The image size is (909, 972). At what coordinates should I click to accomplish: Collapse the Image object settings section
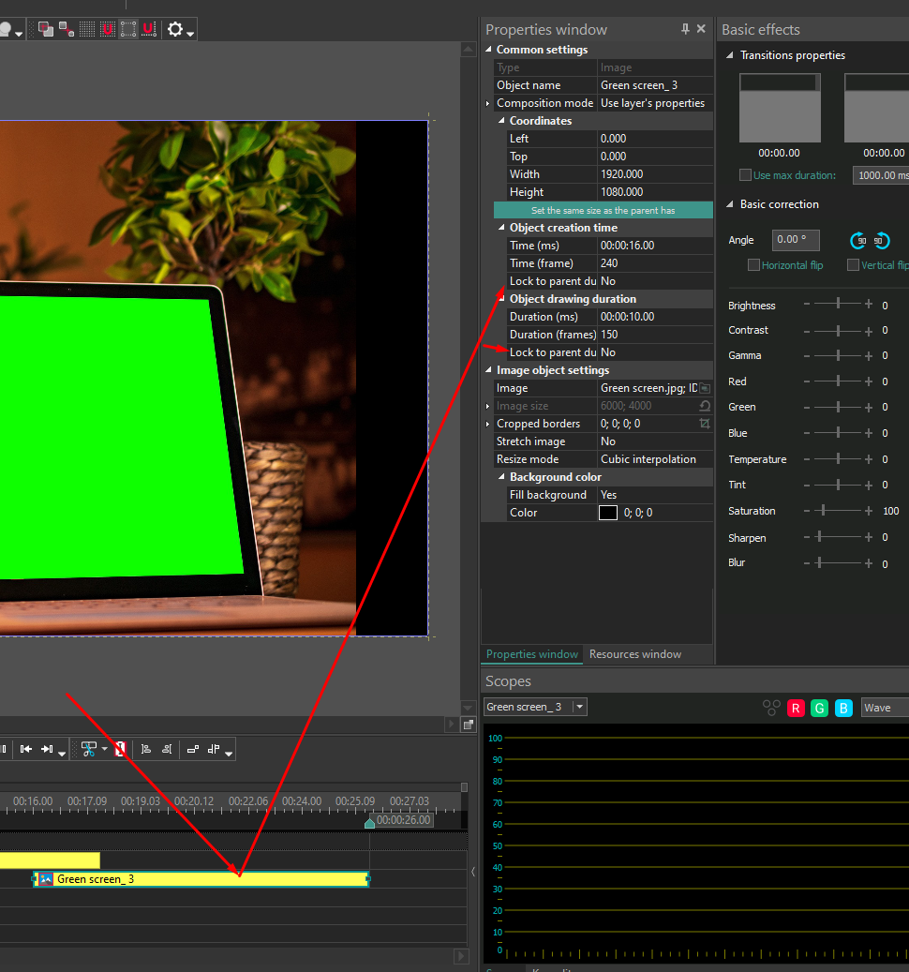488,370
